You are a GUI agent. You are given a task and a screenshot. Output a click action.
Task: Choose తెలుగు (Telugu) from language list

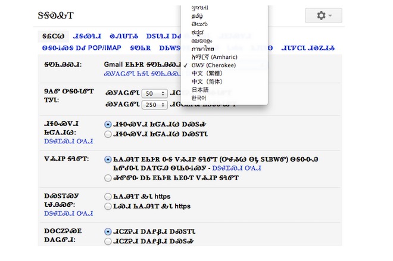point(199,24)
